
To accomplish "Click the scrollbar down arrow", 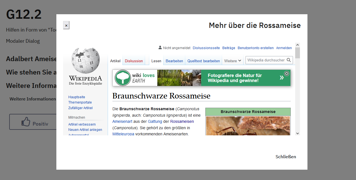I will [x=297, y=133].
